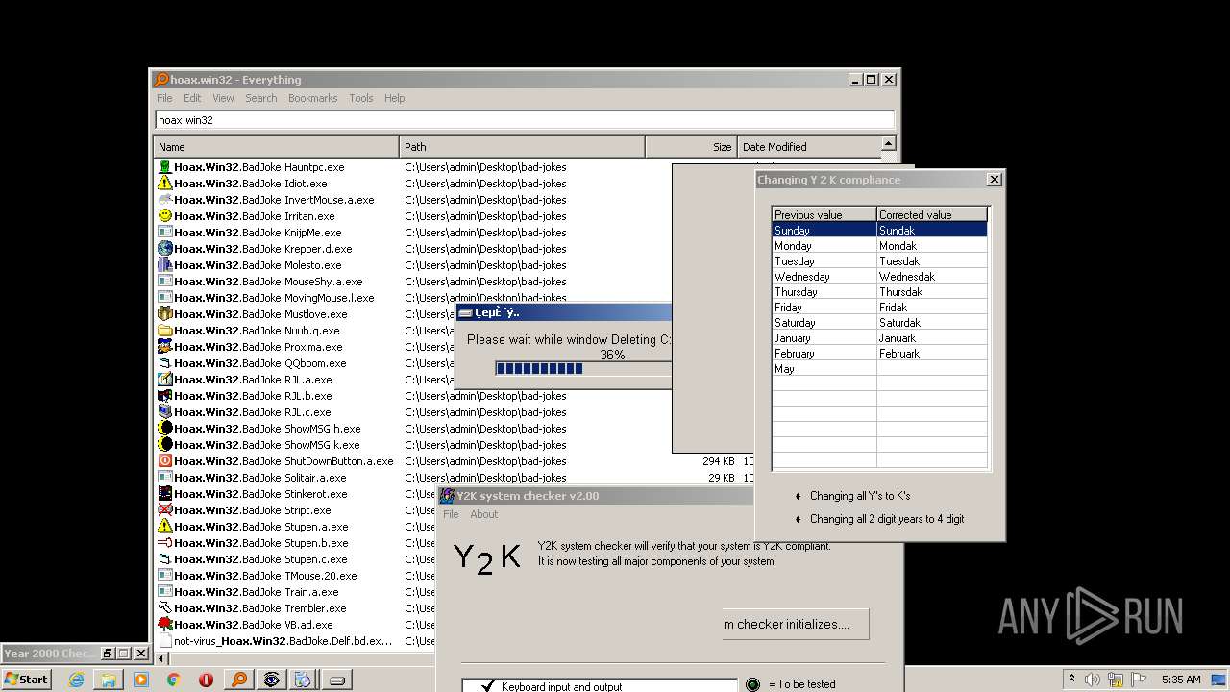
Task: Click the Start button
Action: point(27,680)
